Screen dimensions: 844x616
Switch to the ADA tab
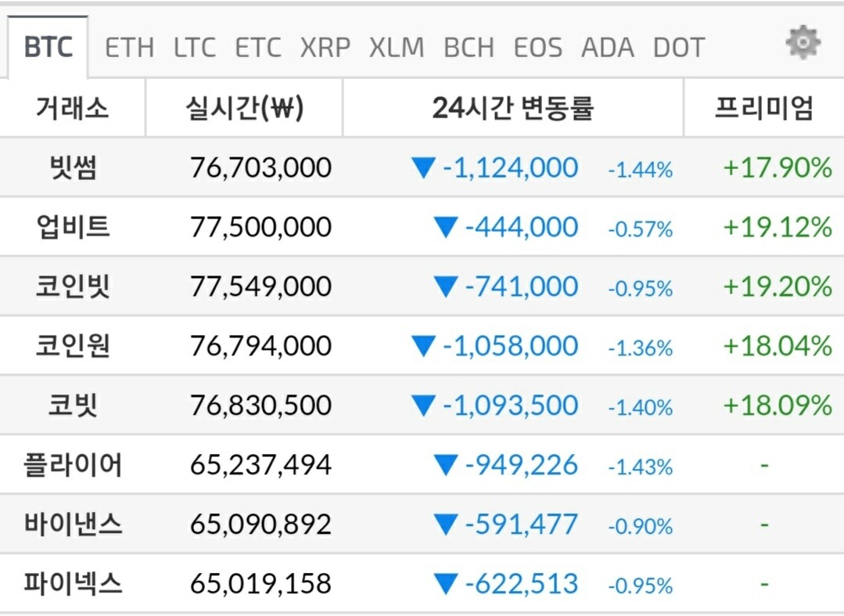pos(608,48)
